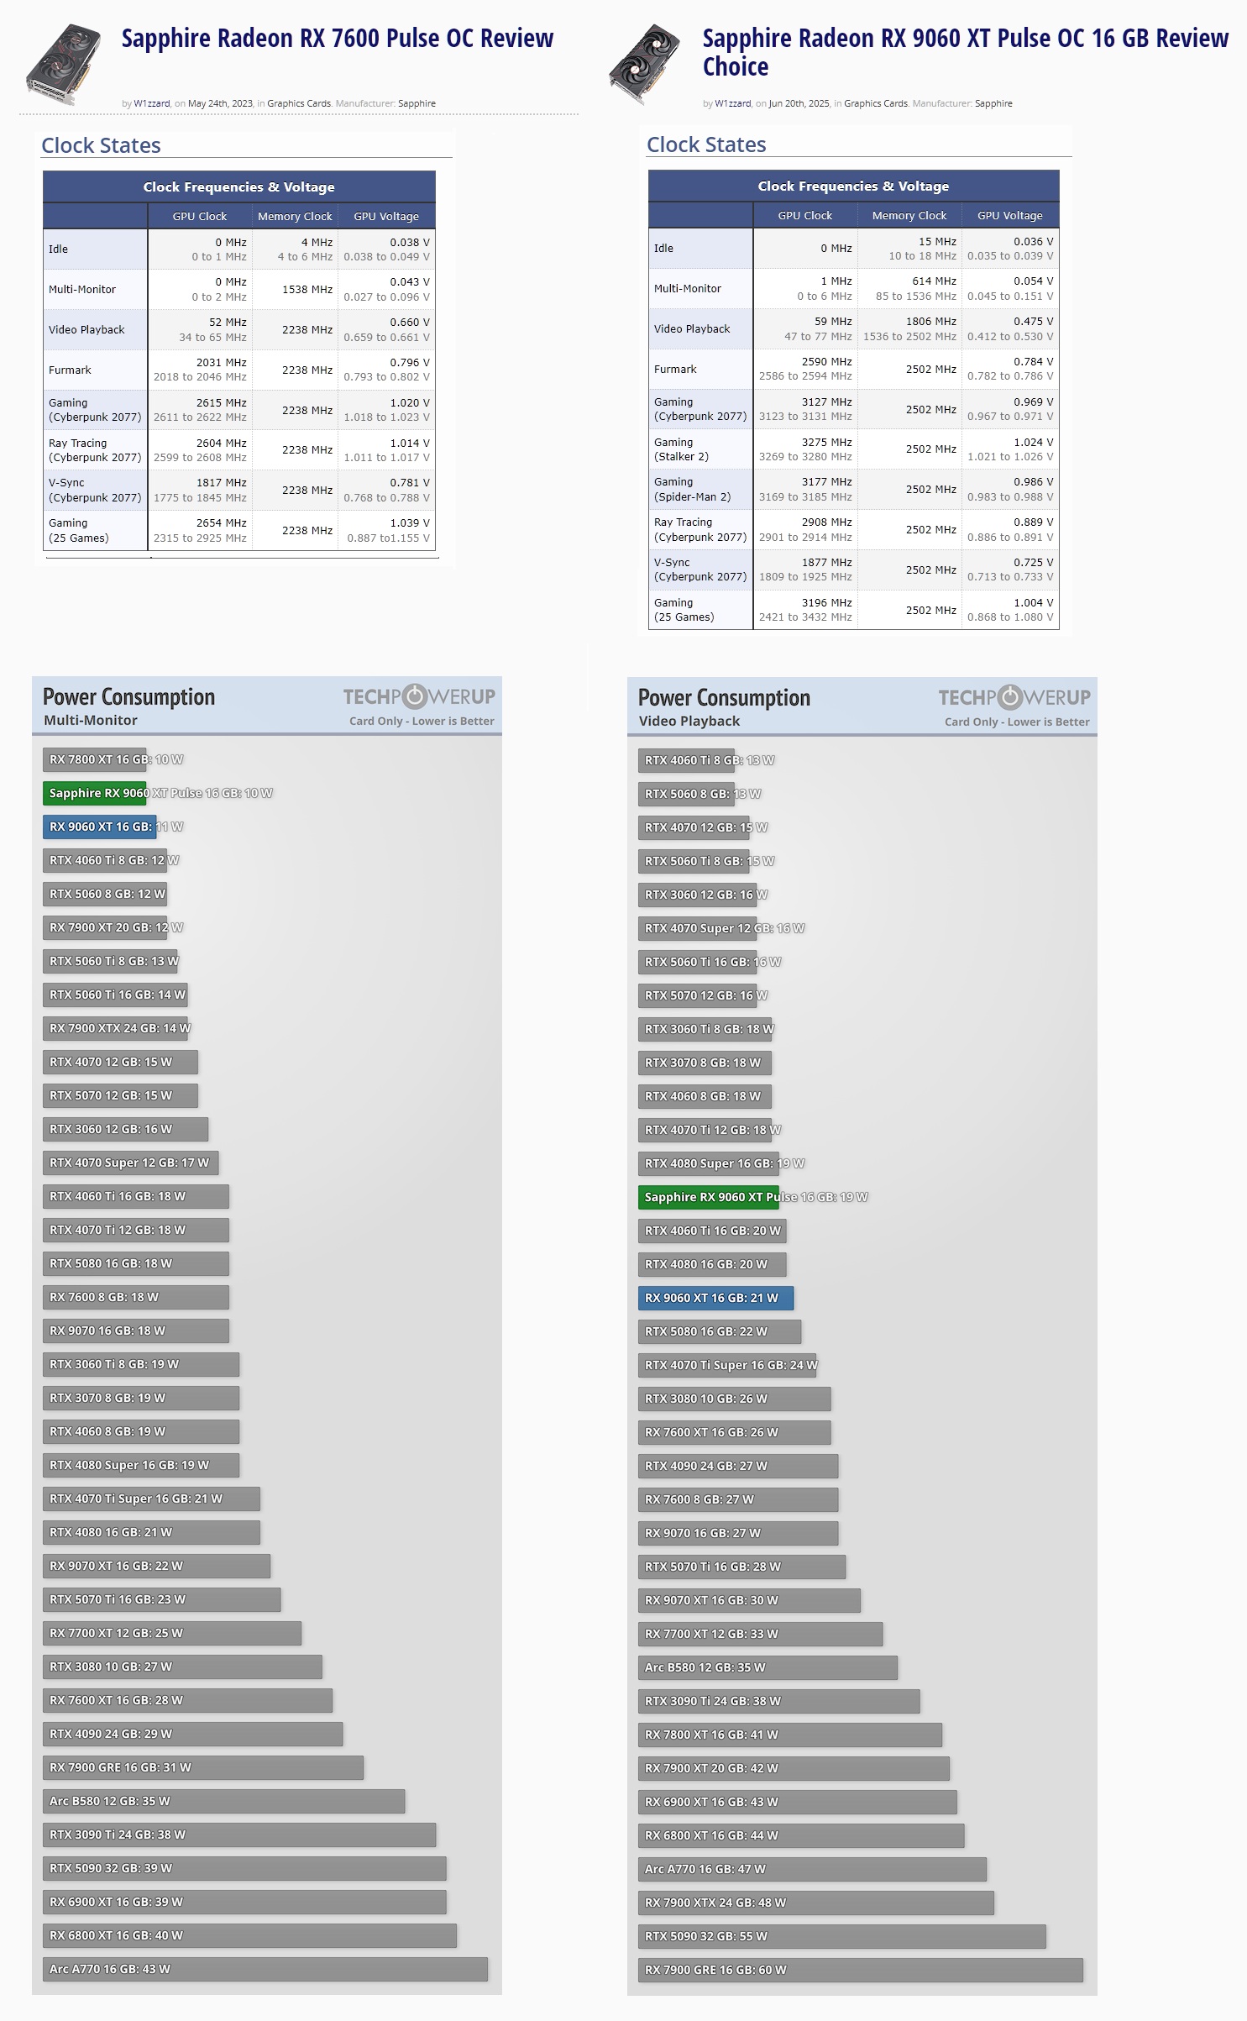Click green Sapphire RX 9060 XT Pulse bar in Multi-Monitor chart
Screen dimensions: 1247x2021
tap(95, 793)
